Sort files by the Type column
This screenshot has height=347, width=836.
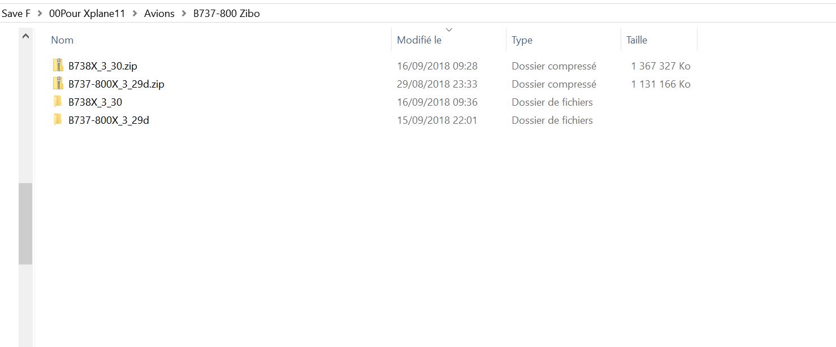(x=522, y=40)
